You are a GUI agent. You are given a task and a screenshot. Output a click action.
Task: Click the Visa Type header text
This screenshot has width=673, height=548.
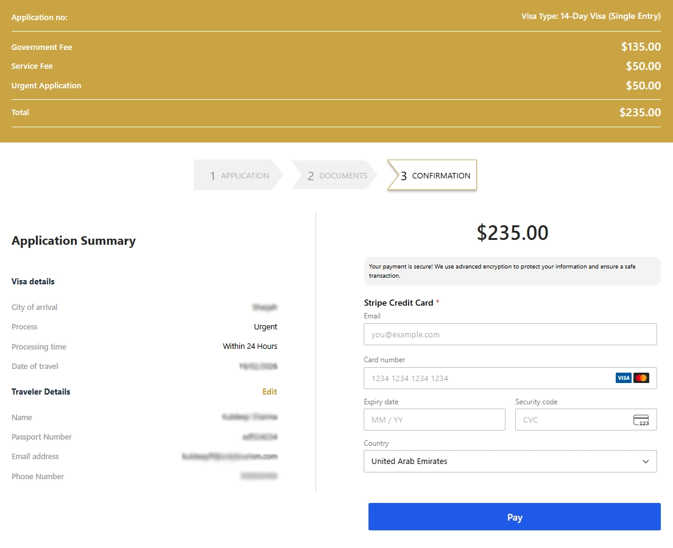click(x=590, y=16)
